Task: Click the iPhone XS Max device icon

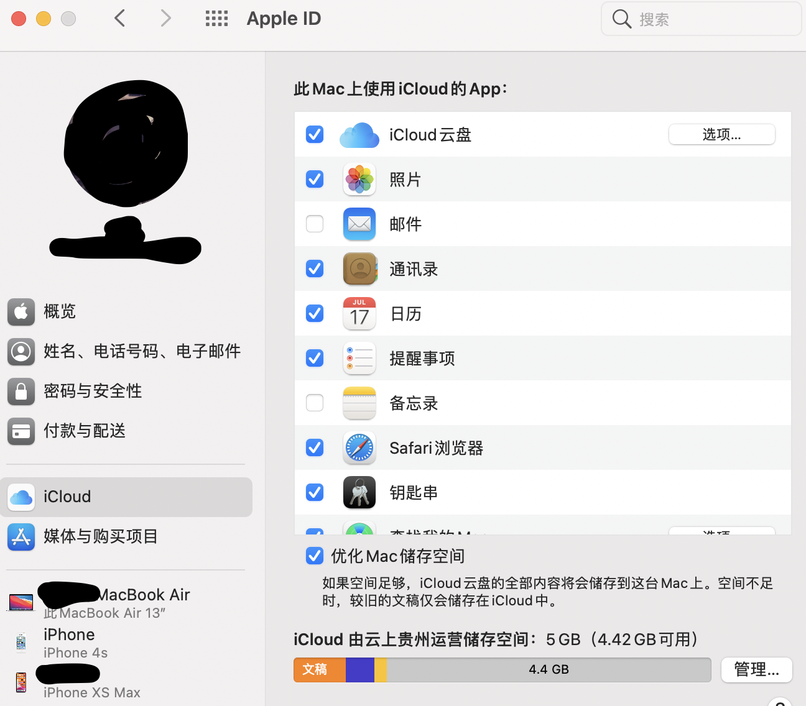Action: [x=21, y=682]
